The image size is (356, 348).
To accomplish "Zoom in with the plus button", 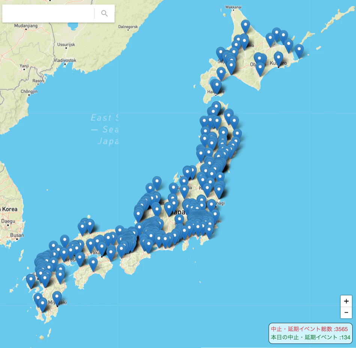I will [x=346, y=301].
